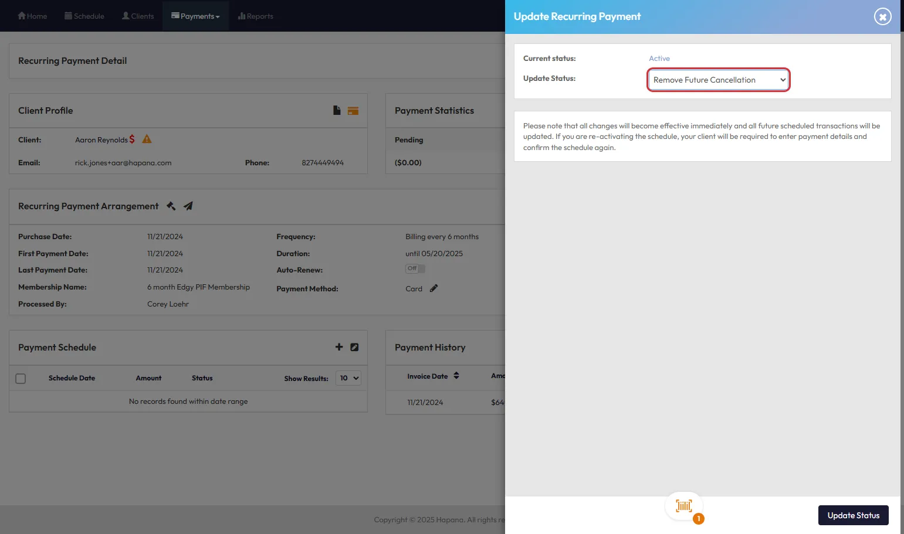Open the barcode scanner widget

click(684, 506)
